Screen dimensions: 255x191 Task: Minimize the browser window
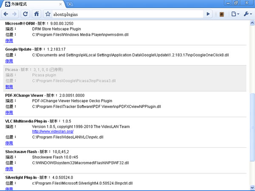point(228,3)
